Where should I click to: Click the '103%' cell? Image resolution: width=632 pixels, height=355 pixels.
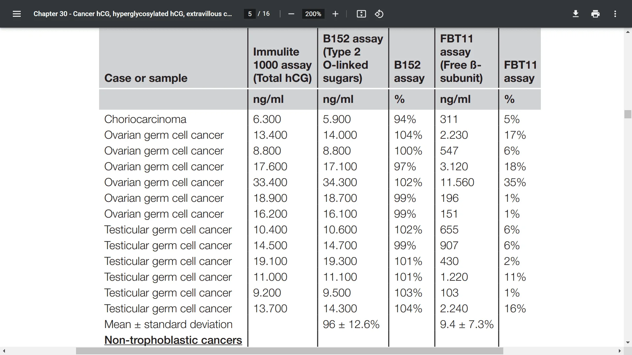(x=408, y=293)
